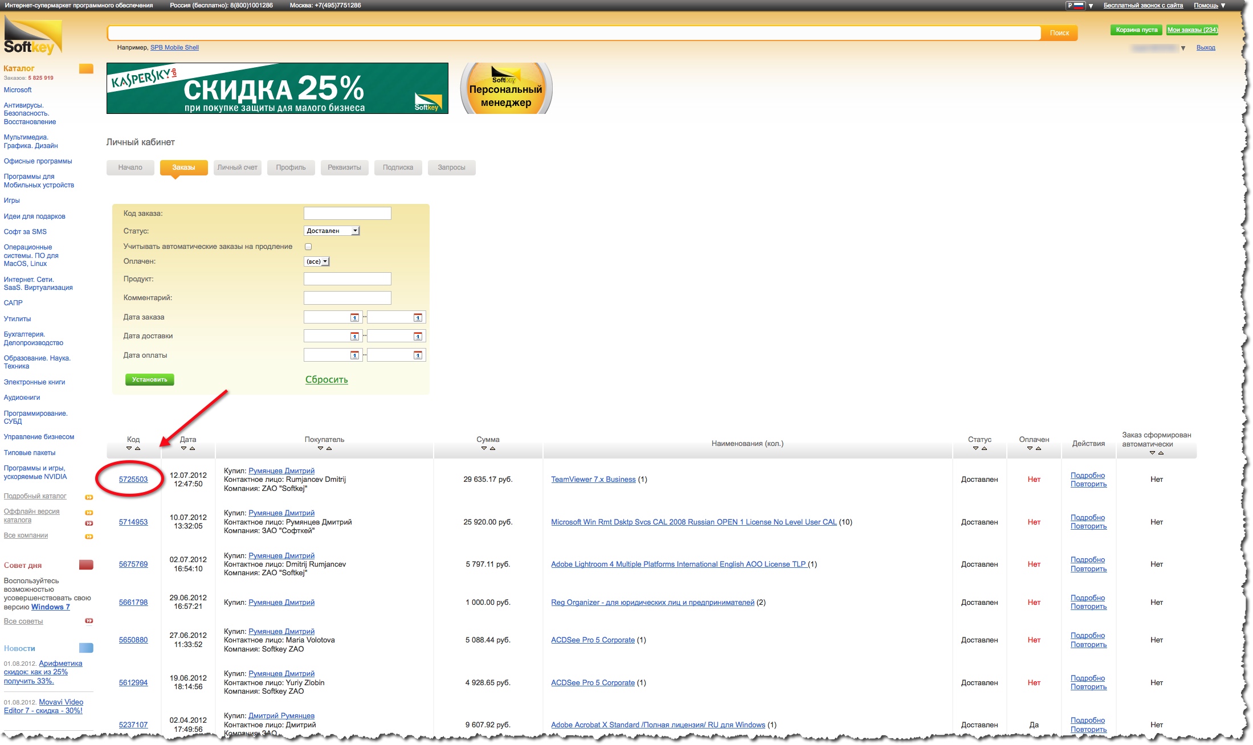This screenshot has width=1253, height=745.
Task: Sort by Оплачен descending arrow
Action: click(x=1030, y=448)
